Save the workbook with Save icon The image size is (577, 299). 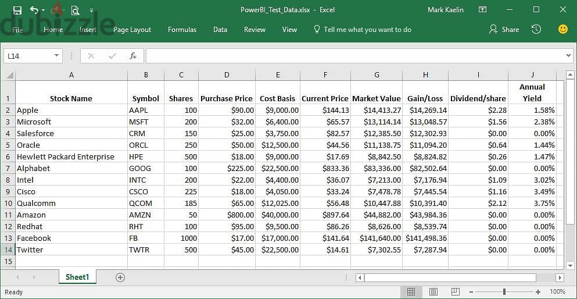click(17, 10)
